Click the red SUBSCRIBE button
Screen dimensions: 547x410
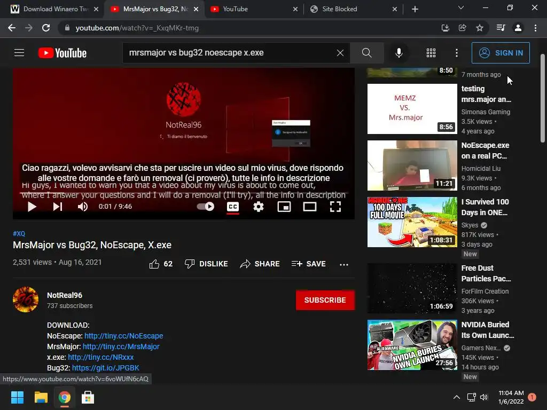point(325,300)
